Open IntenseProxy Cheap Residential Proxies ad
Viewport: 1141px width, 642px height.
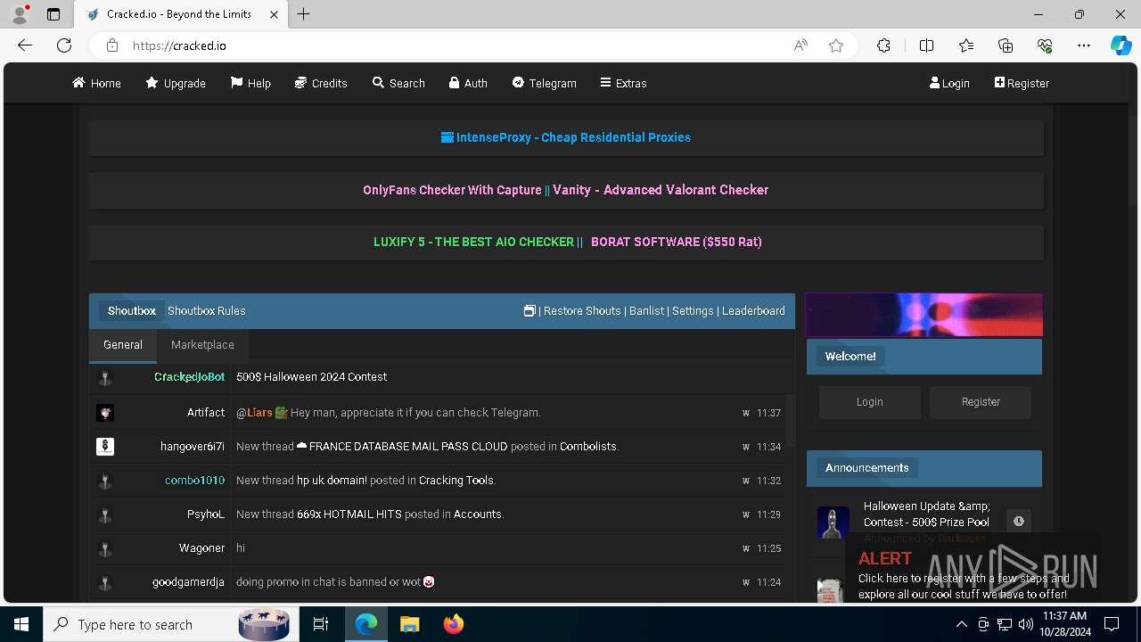click(x=566, y=137)
